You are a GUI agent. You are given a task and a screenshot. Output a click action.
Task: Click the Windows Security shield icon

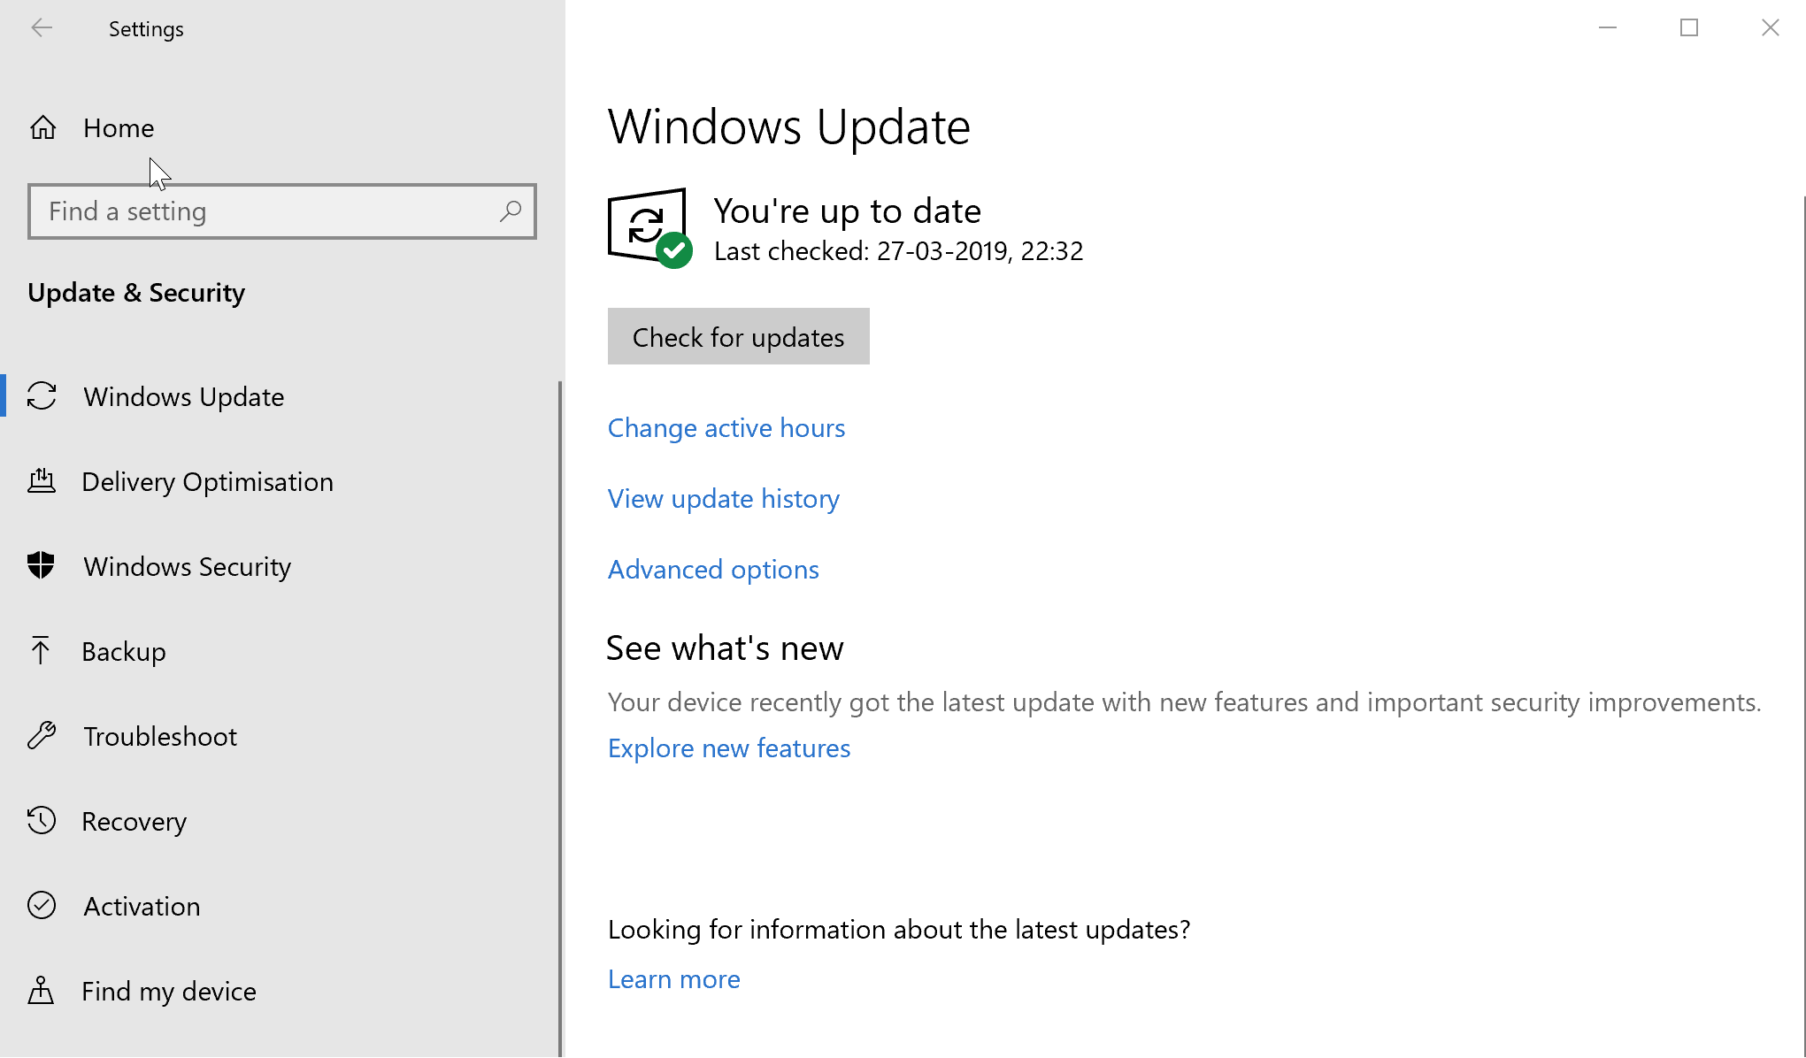coord(42,565)
